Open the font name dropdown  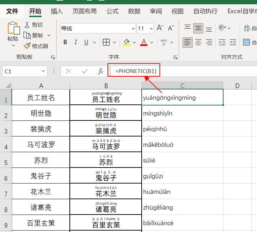click(133, 29)
